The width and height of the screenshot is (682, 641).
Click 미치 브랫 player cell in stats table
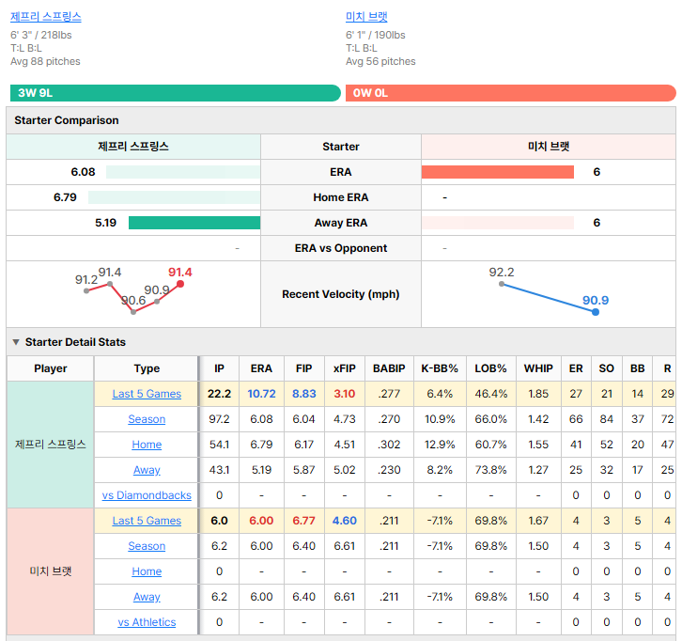[51, 571]
